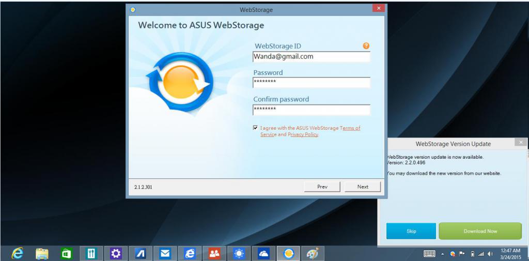Screen dimensions: 529x261
Task: Click the Password input field
Action: tap(311, 82)
